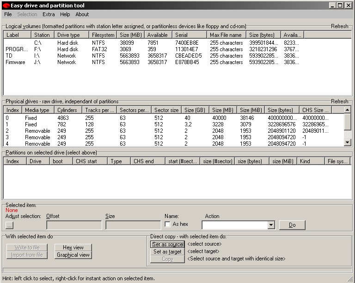Viewport: 355px width, 283px height.
Task: Click the ellipsis adjust selection button
Action: click(x=10, y=225)
